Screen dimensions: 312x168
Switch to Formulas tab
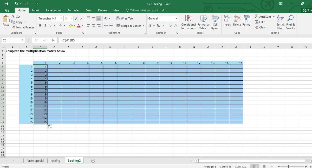pyautogui.click(x=73, y=10)
